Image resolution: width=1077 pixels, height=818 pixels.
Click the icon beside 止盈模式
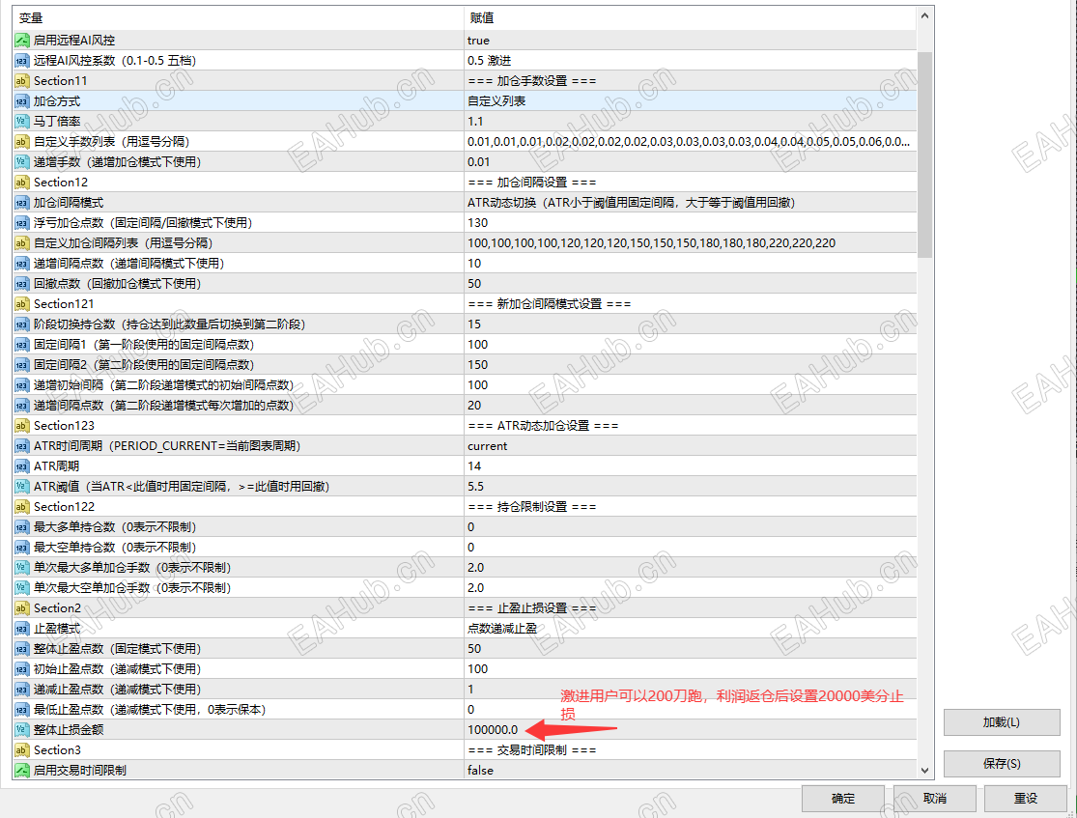pos(22,629)
